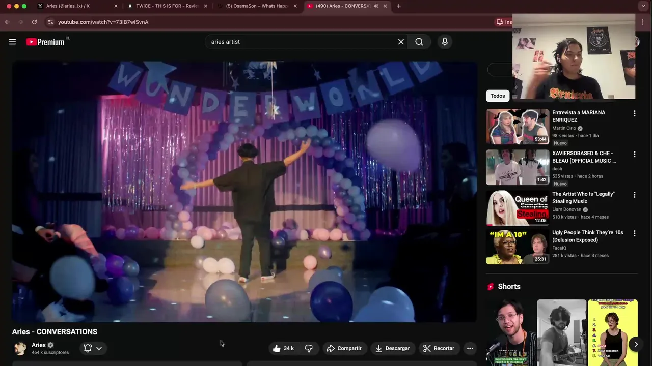Switch to OsamaSon – Whats Happening tab

pos(257,6)
